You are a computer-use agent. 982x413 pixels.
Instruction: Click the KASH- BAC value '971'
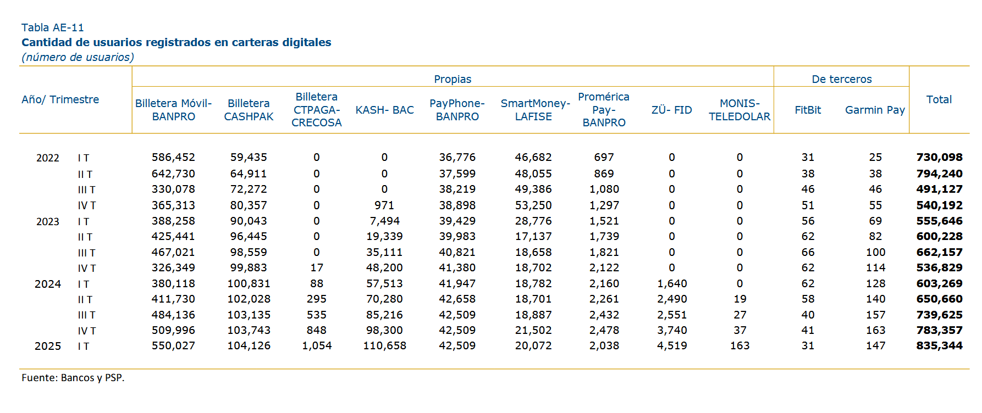[384, 205]
